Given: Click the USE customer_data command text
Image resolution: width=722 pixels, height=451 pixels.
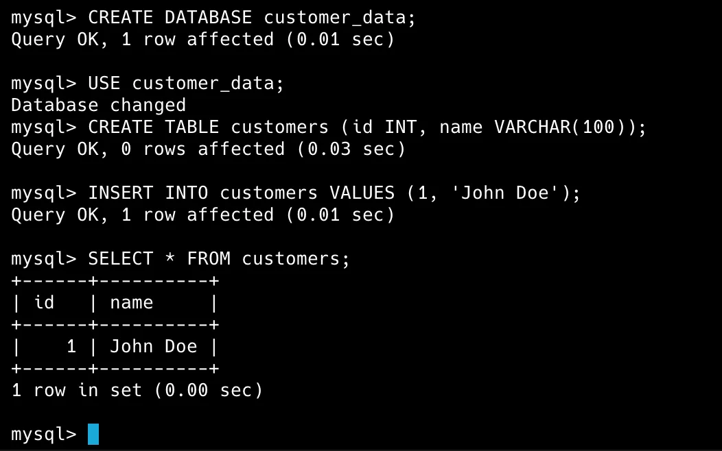Looking at the screenshot, I should 185,83.
